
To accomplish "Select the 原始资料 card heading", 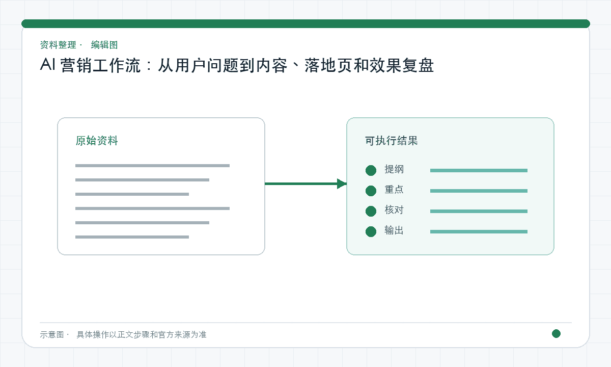I will click(97, 141).
